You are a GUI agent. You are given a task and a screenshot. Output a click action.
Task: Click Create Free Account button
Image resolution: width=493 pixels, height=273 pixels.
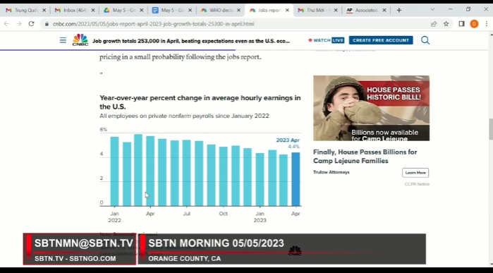click(381, 40)
